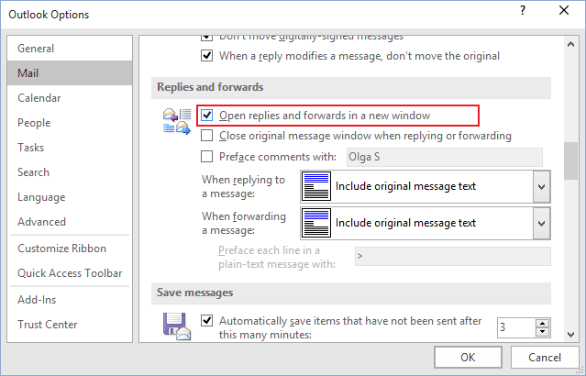Screen dimensions: 586x376
Task: Open the People options category
Action: [70, 123]
